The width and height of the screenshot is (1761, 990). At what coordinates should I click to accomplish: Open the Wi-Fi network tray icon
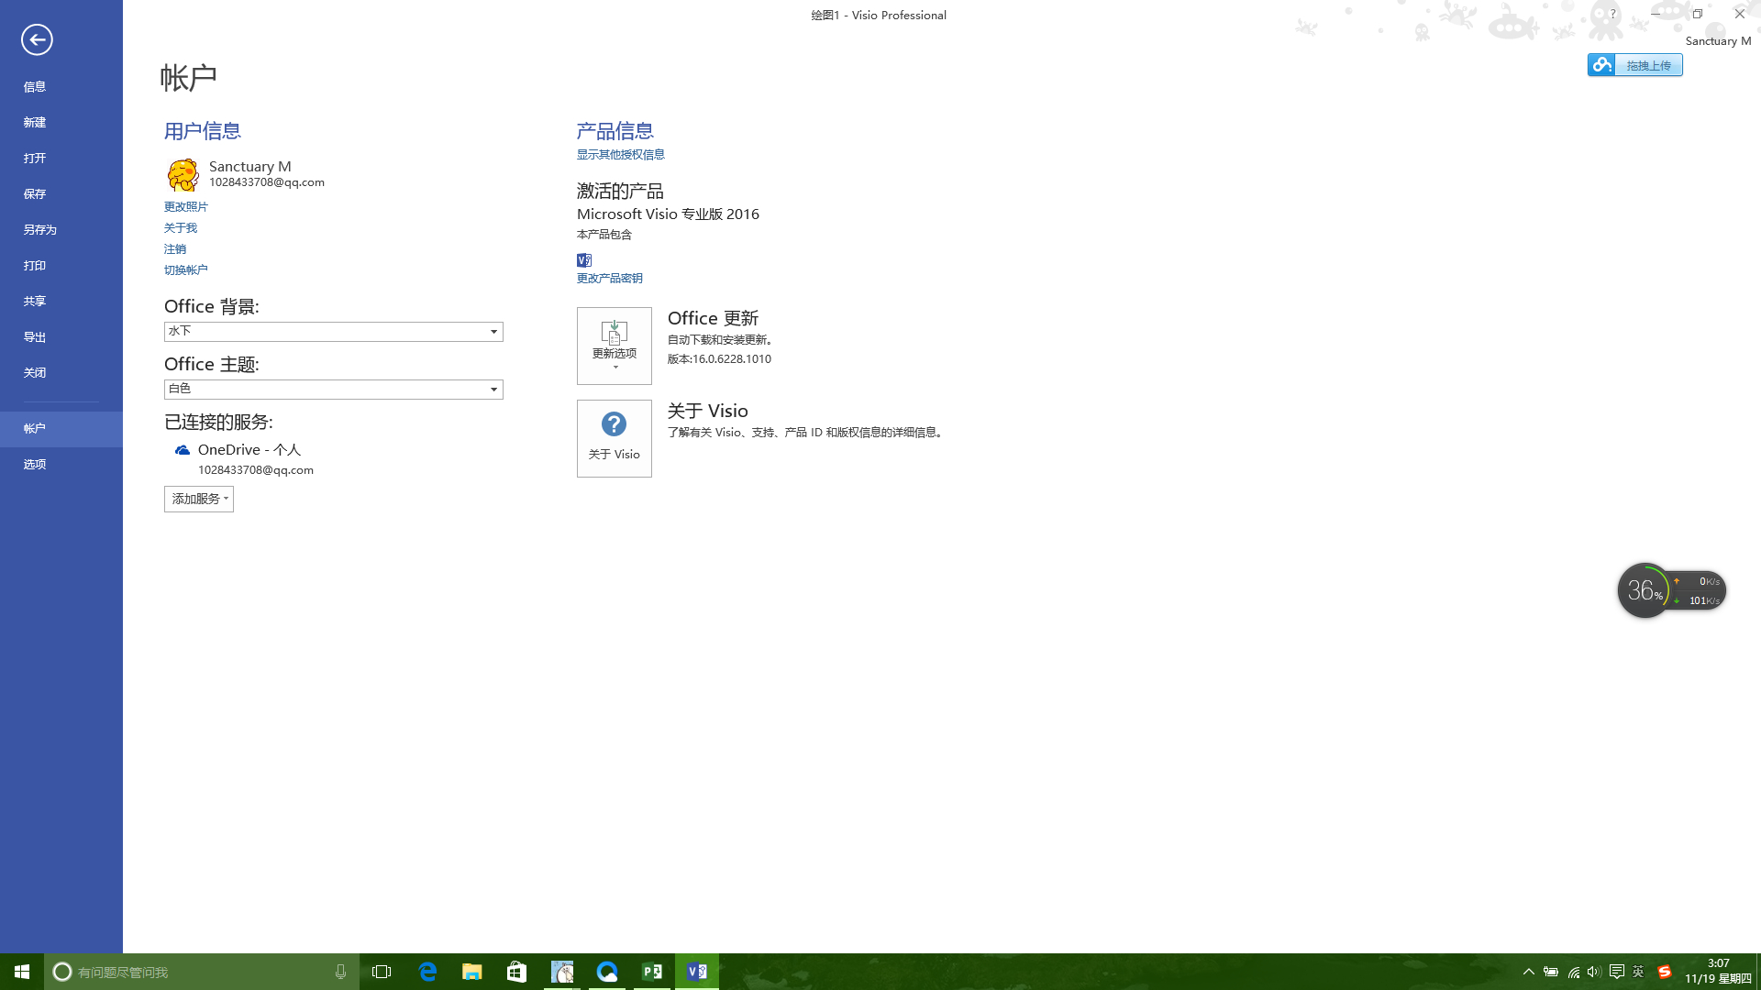1574,972
